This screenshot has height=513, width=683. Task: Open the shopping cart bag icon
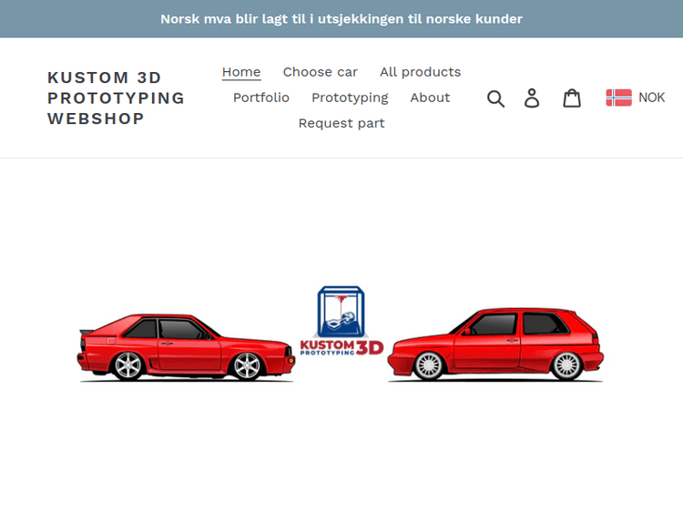coord(572,98)
